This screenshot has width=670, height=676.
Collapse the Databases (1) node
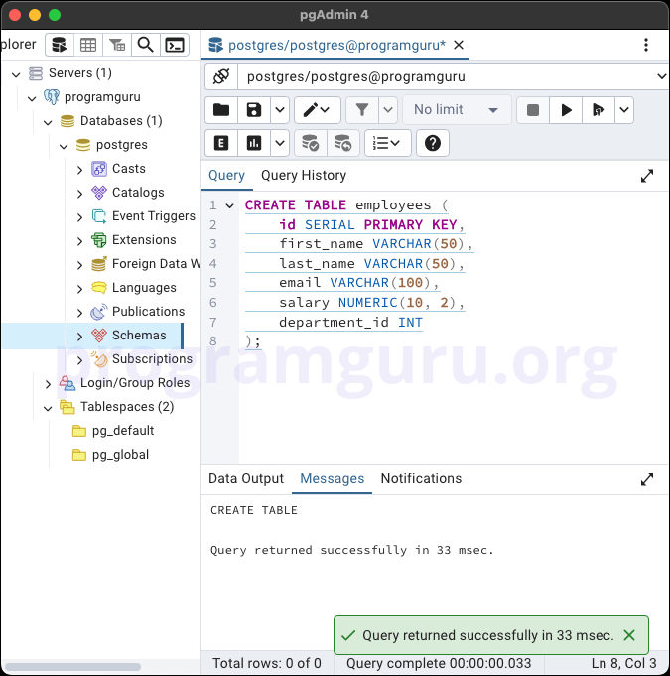[48, 122]
